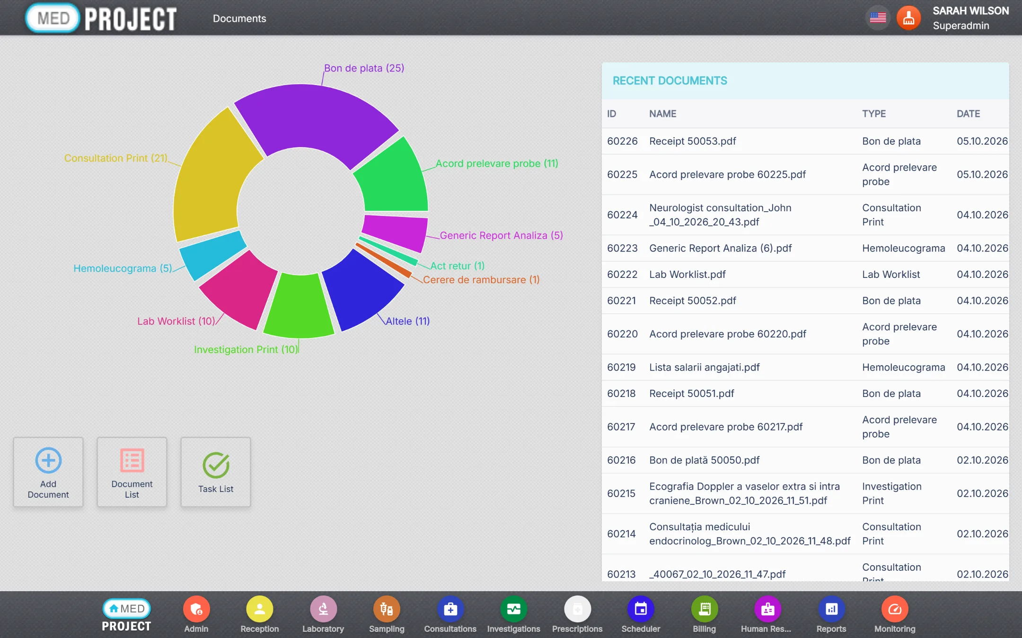This screenshot has width=1022, height=638.
Task: Open the Human Resources icon
Action: (767, 609)
